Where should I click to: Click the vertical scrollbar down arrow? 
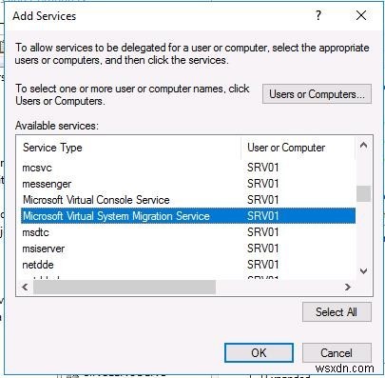tap(364, 271)
